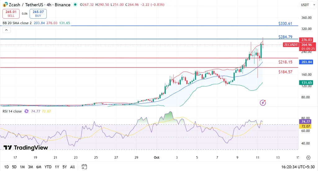The image size is (318, 171).
Task: Open chart settings gear icon at bottom right
Action: [x=308, y=157]
